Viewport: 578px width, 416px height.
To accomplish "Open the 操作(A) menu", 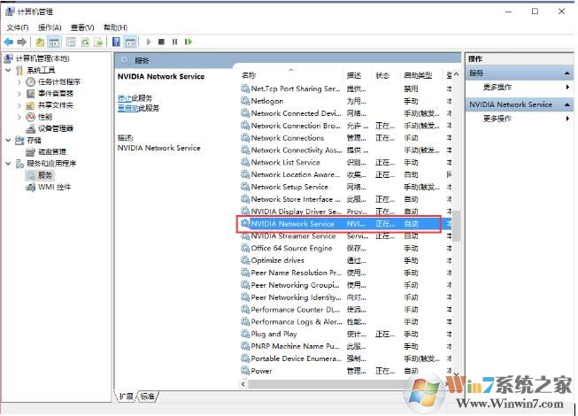I will [50, 27].
